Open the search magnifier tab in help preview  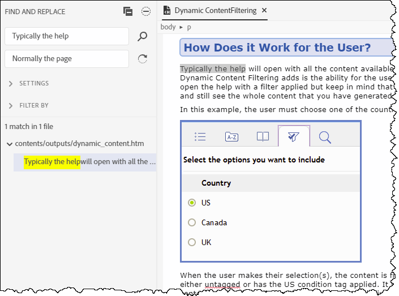tap(324, 136)
